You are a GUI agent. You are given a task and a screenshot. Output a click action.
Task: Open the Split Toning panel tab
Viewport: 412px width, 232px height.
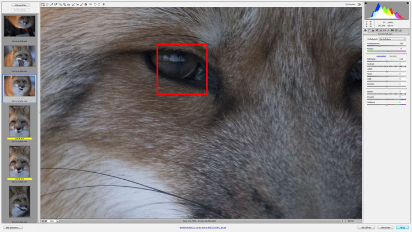pyautogui.click(x=381, y=30)
